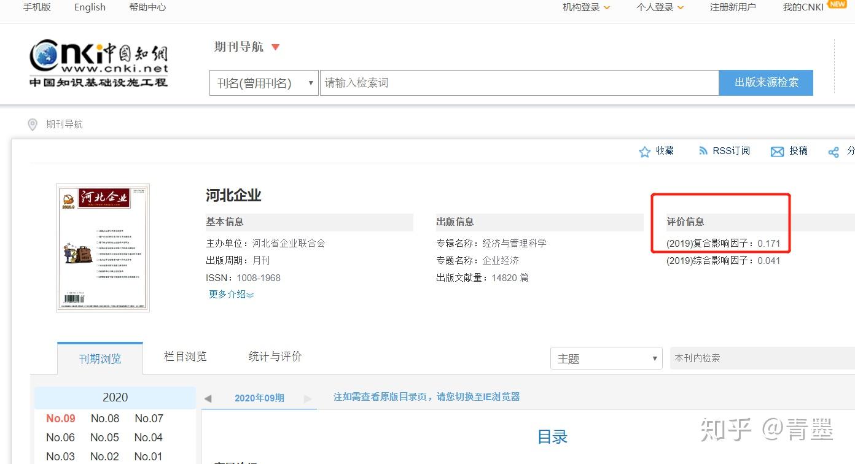Go to next issue with right arrow
The width and height of the screenshot is (855, 464).
pyautogui.click(x=308, y=398)
